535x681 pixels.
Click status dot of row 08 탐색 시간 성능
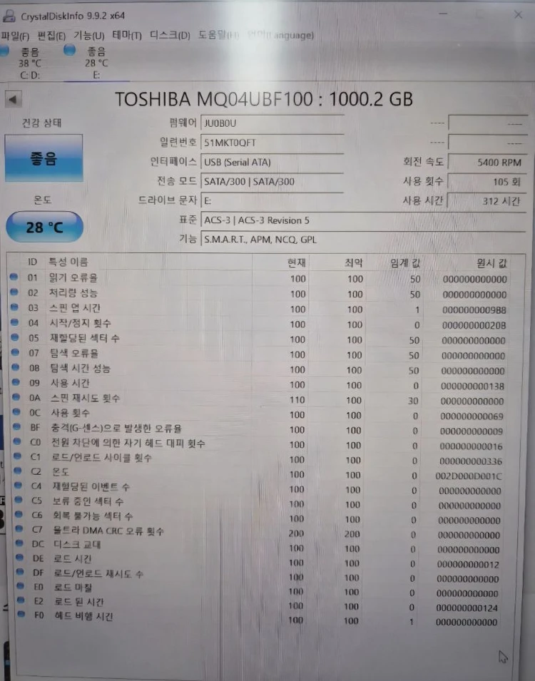point(15,367)
